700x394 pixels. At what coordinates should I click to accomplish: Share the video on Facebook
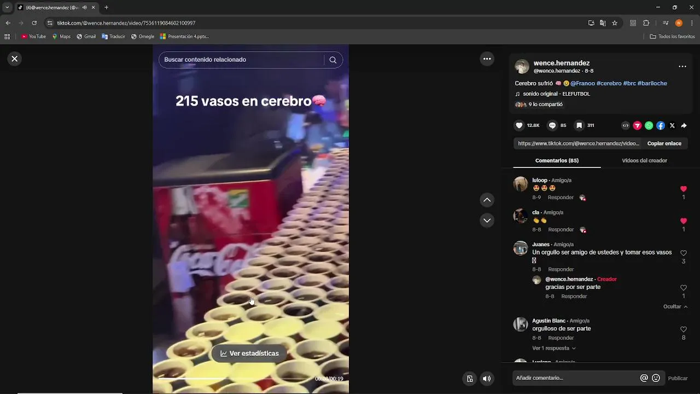pos(661,125)
